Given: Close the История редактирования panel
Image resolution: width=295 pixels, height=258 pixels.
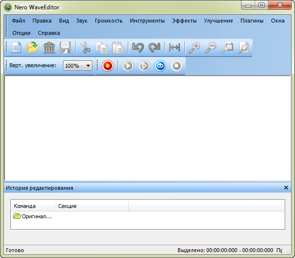Looking at the screenshot, I should (286, 188).
